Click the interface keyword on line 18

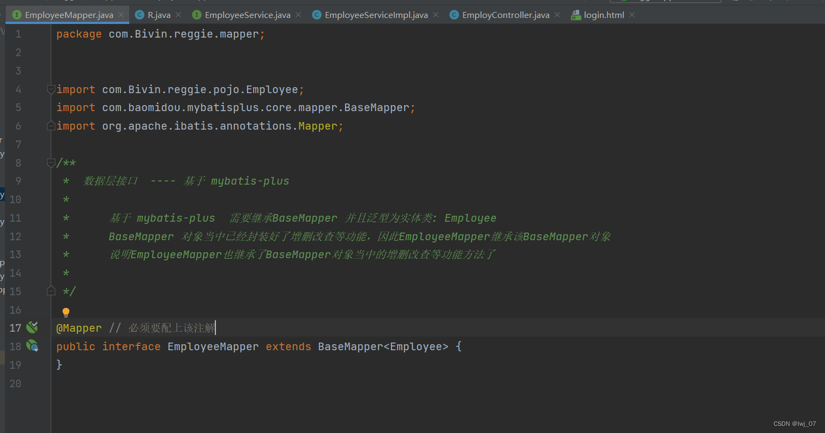click(131, 346)
